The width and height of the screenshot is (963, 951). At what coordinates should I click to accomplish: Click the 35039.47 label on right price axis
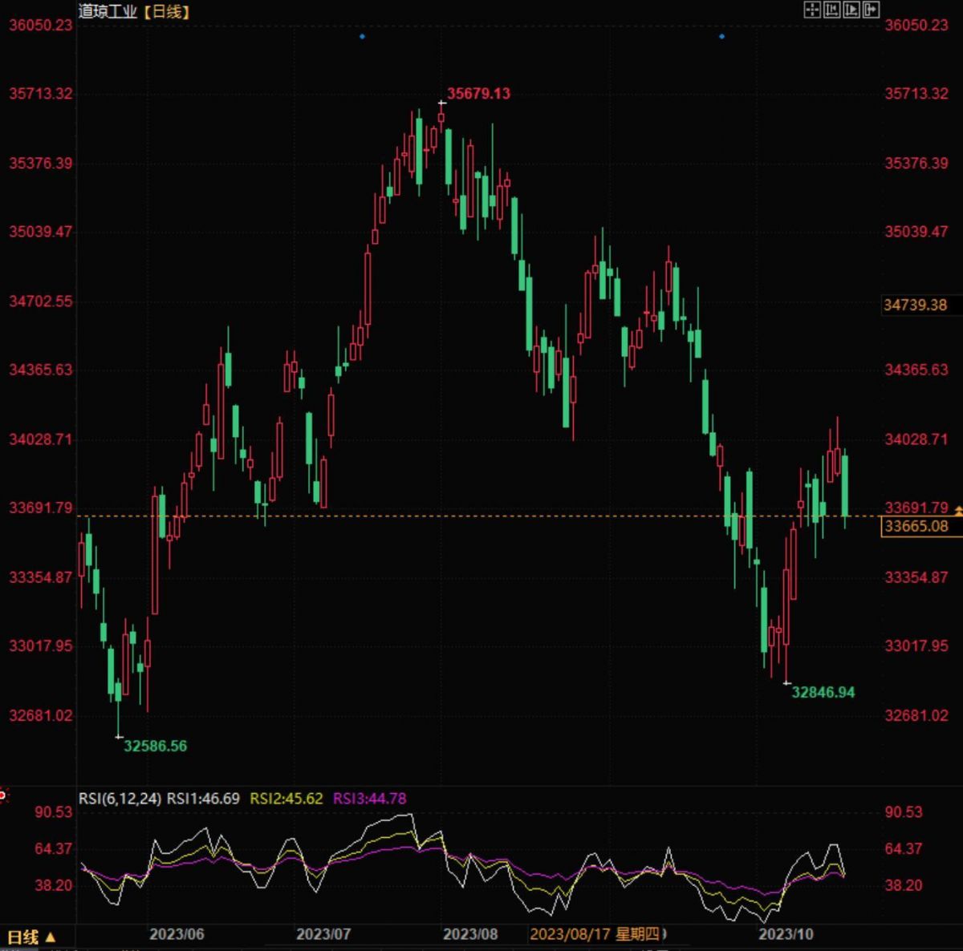916,233
